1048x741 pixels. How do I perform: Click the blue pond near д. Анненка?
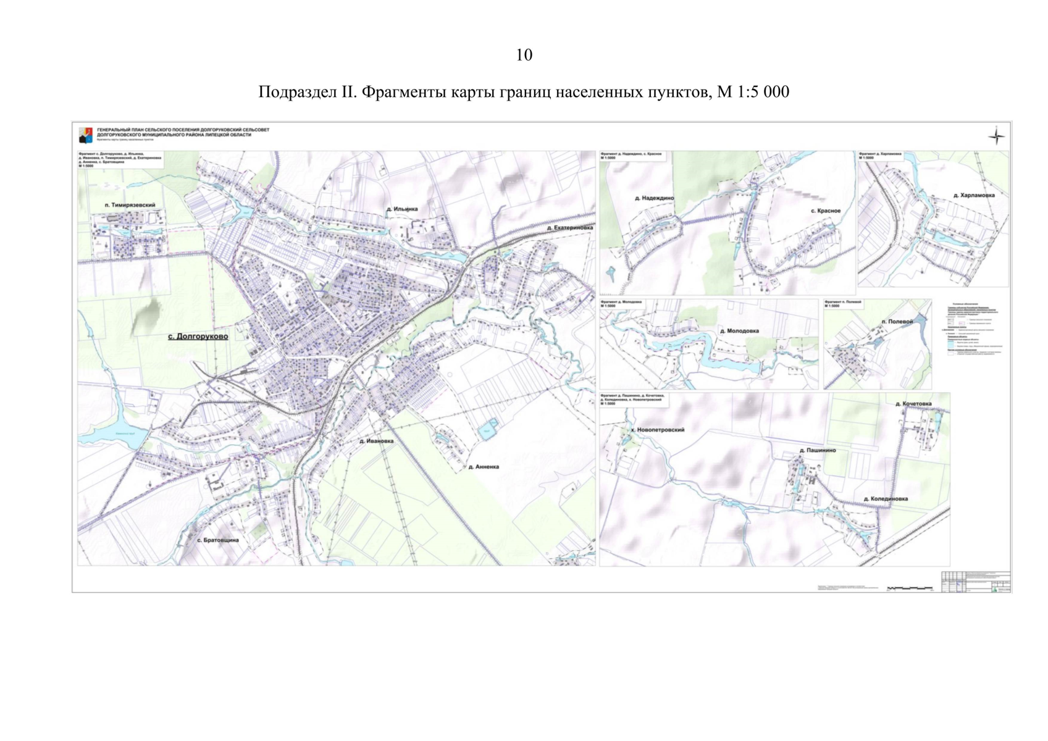(x=487, y=429)
